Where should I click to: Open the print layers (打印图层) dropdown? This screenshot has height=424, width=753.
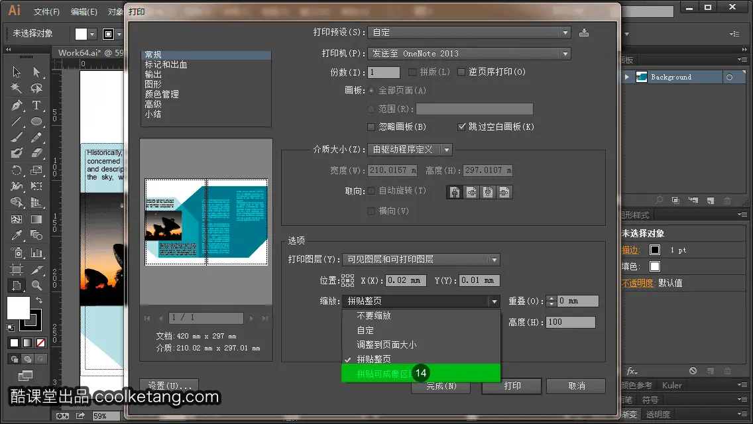(421, 259)
